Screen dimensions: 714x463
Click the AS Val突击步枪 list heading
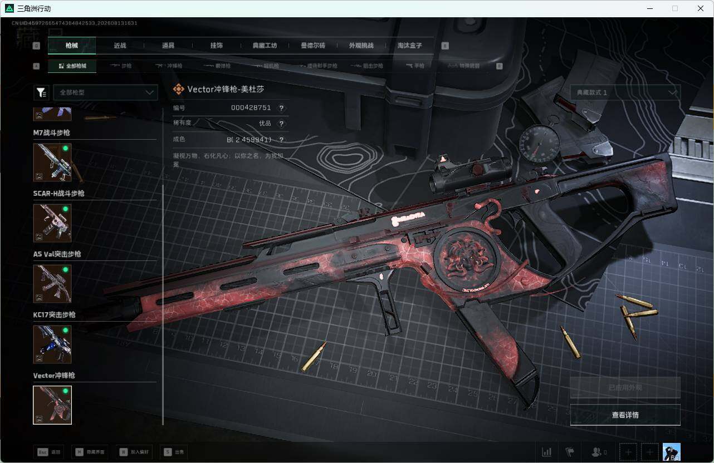tap(57, 254)
